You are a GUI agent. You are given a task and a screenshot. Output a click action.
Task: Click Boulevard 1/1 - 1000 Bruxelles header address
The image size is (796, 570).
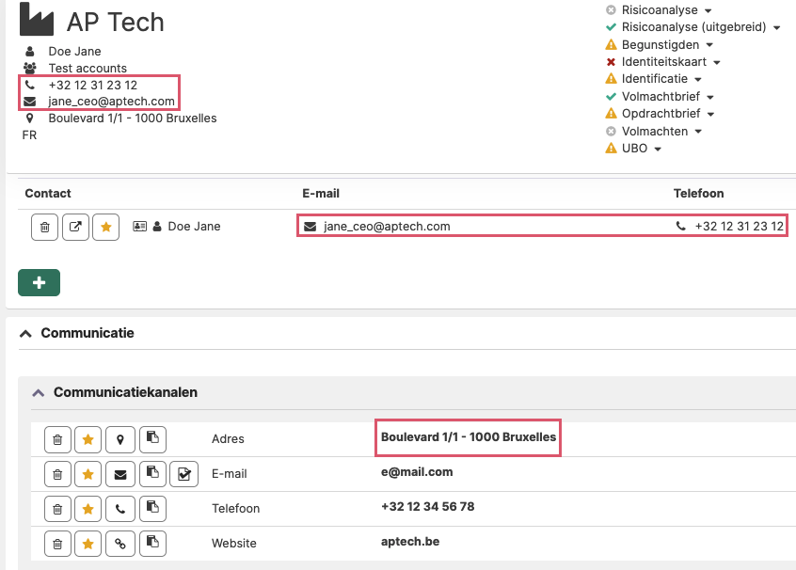point(133,119)
